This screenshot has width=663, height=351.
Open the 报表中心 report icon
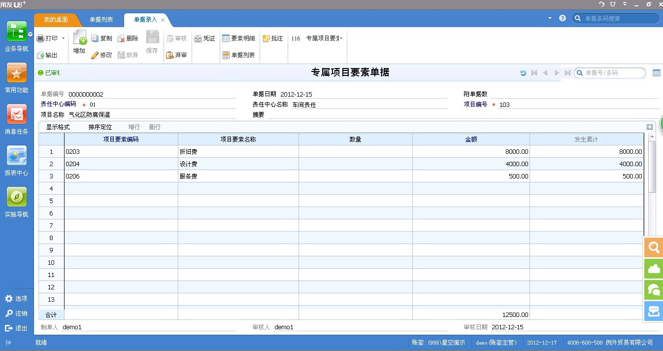pos(17,156)
